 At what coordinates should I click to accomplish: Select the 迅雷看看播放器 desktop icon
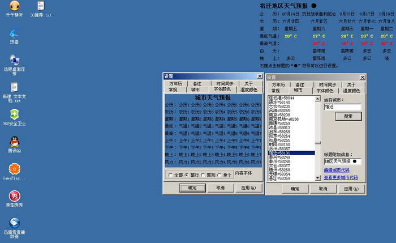coord(14,223)
